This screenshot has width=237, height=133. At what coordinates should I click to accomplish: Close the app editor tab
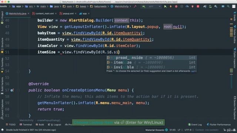[89, 14]
